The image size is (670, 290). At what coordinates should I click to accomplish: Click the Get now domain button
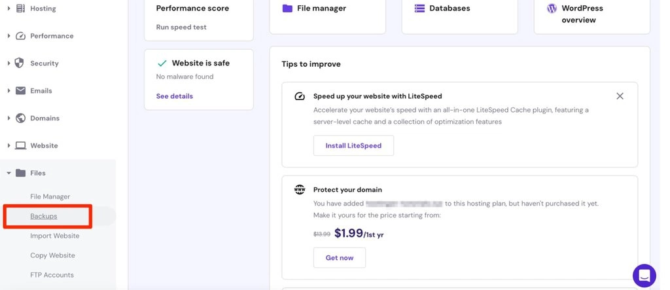click(x=339, y=258)
